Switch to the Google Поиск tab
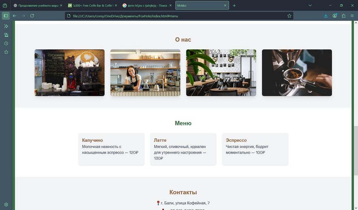358x210 pixels. pyautogui.click(x=147, y=5)
